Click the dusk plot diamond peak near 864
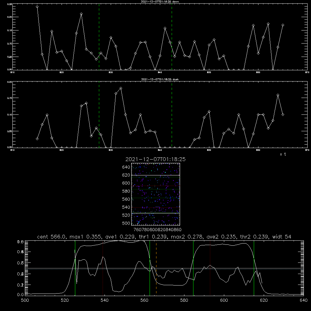311x311 pixels. (x=278, y=95)
